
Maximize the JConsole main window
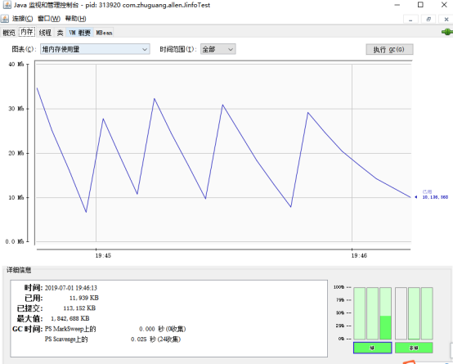pos(420,5)
